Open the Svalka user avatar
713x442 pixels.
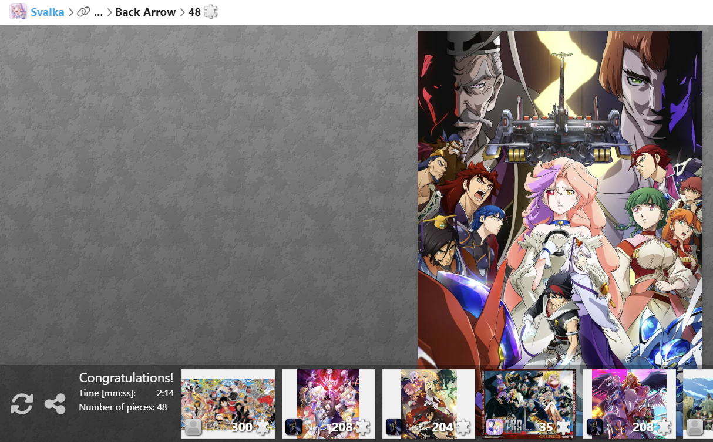click(x=18, y=12)
